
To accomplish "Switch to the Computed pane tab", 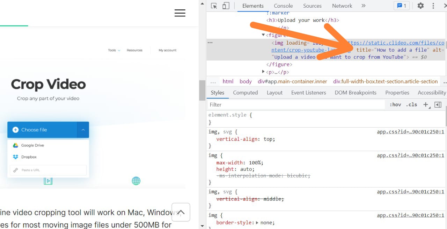I will click(x=245, y=93).
